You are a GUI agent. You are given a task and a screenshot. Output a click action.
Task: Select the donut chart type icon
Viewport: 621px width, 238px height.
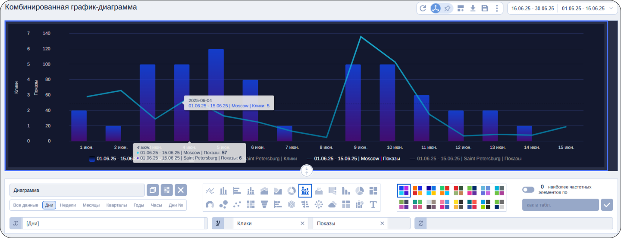click(292, 191)
